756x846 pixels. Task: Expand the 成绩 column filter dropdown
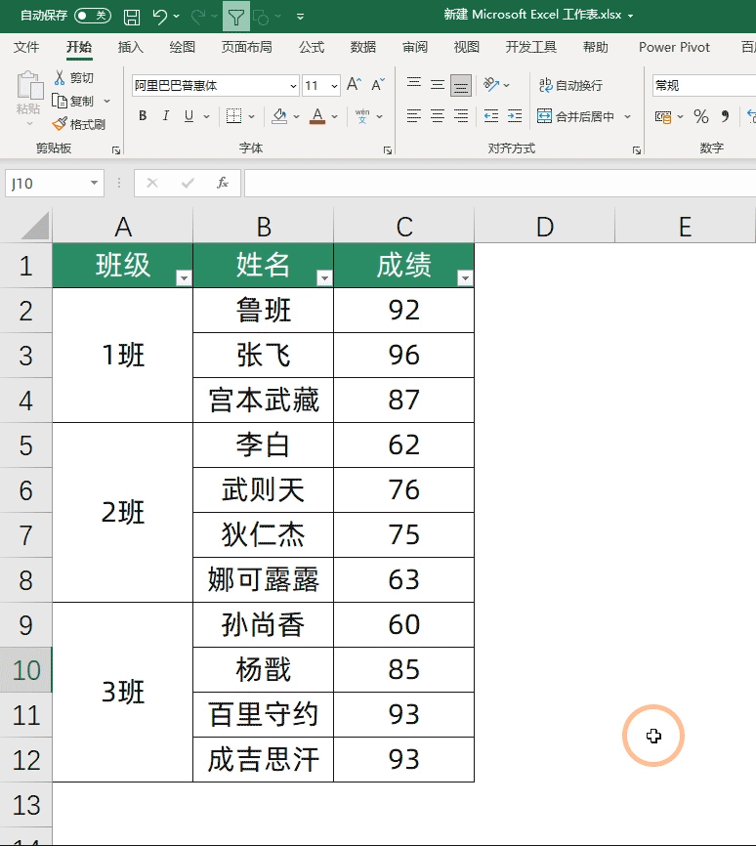[465, 278]
